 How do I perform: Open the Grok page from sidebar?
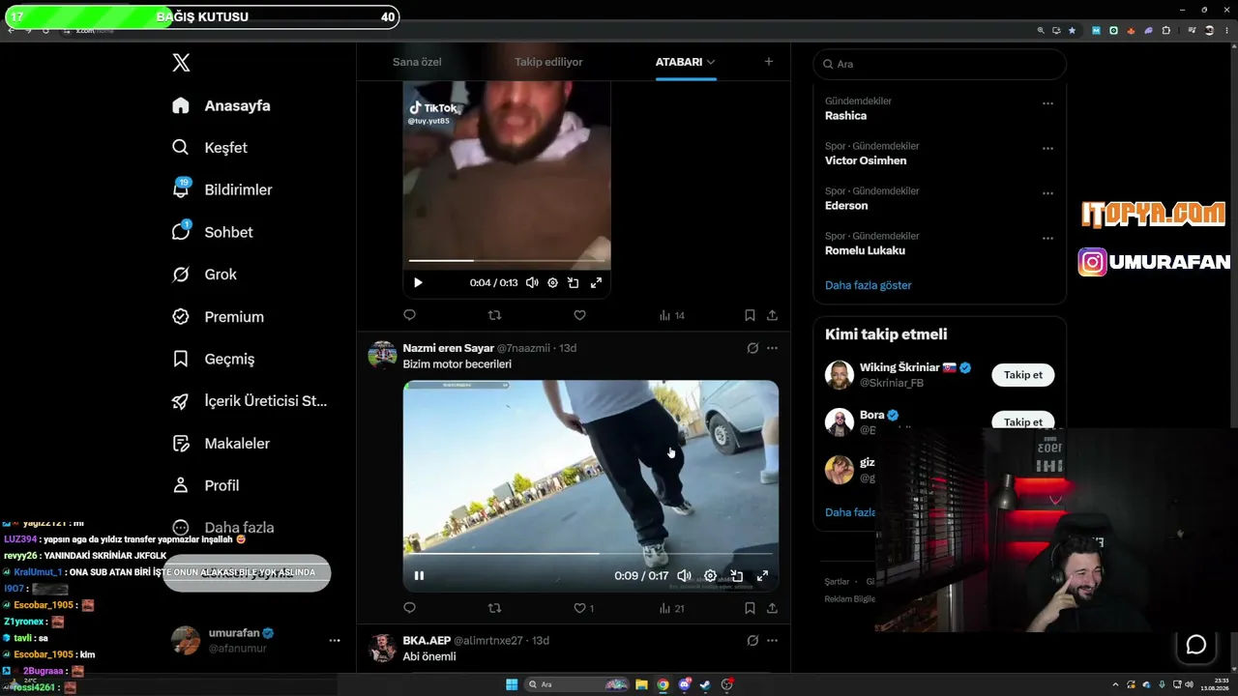[204, 275]
